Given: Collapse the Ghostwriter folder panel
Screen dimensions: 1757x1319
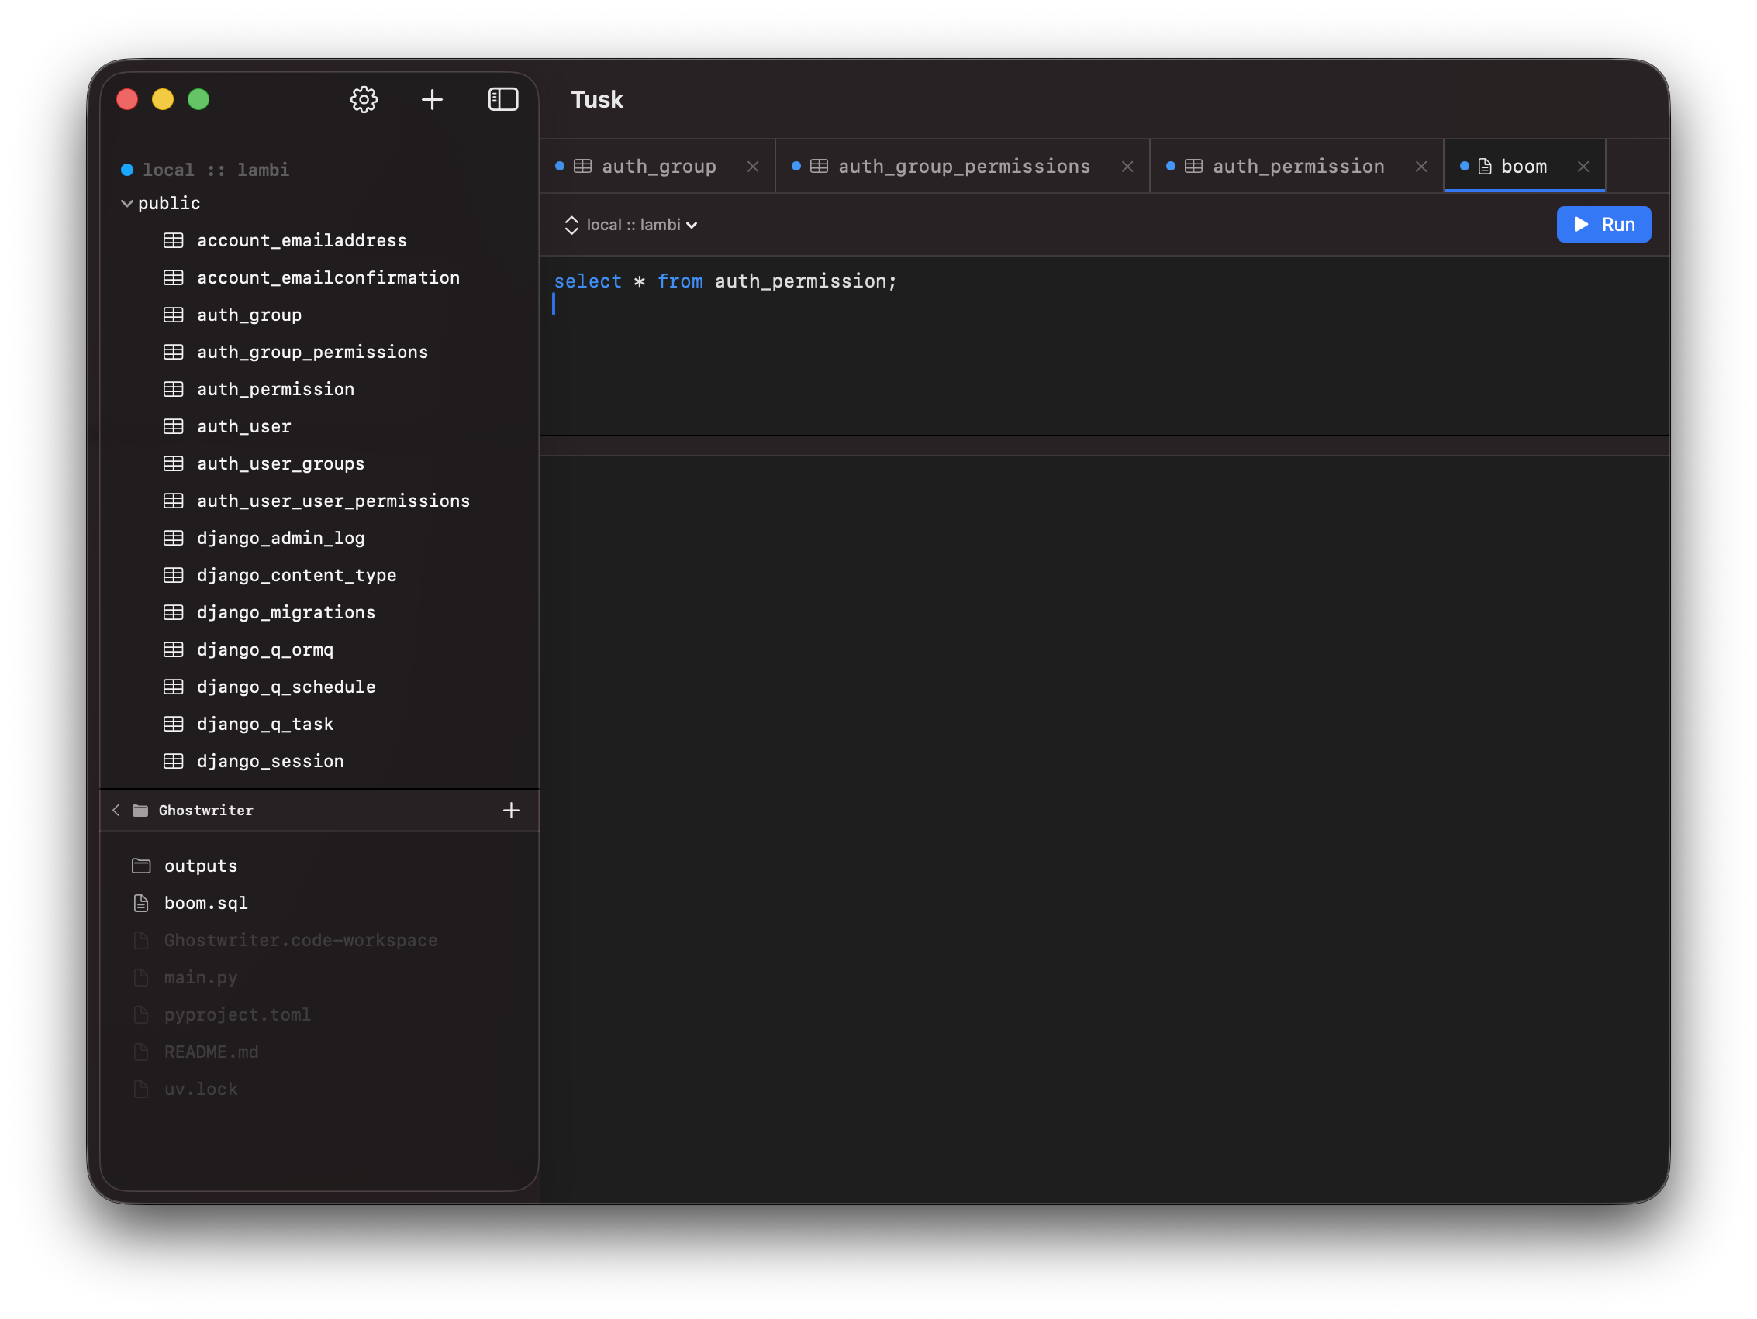Looking at the screenshot, I should coord(116,810).
